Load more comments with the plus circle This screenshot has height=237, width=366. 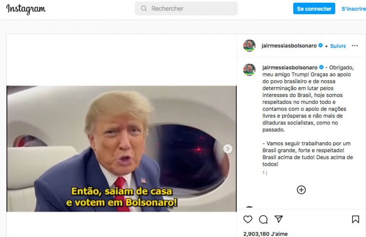coord(301,190)
